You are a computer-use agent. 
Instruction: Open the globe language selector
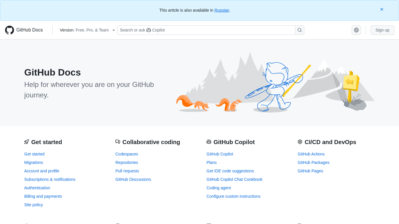tap(356, 30)
